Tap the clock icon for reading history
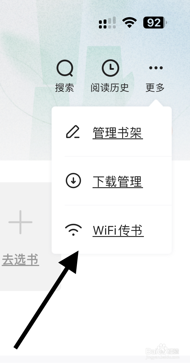 coord(110,68)
